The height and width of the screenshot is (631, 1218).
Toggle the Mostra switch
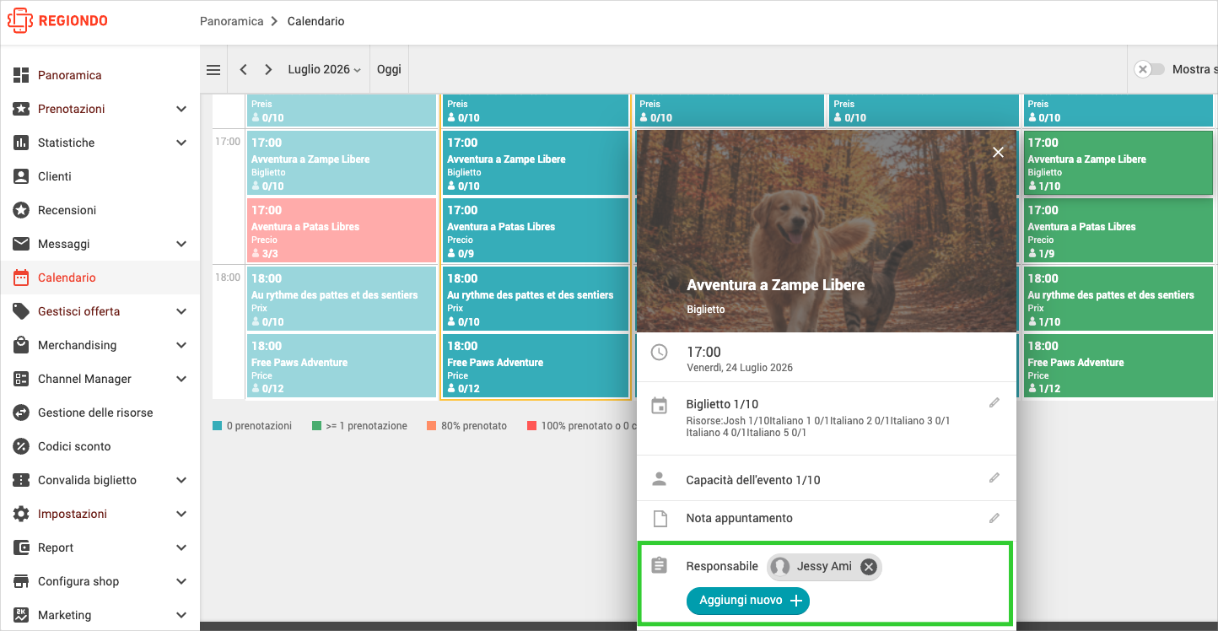[x=1149, y=69]
